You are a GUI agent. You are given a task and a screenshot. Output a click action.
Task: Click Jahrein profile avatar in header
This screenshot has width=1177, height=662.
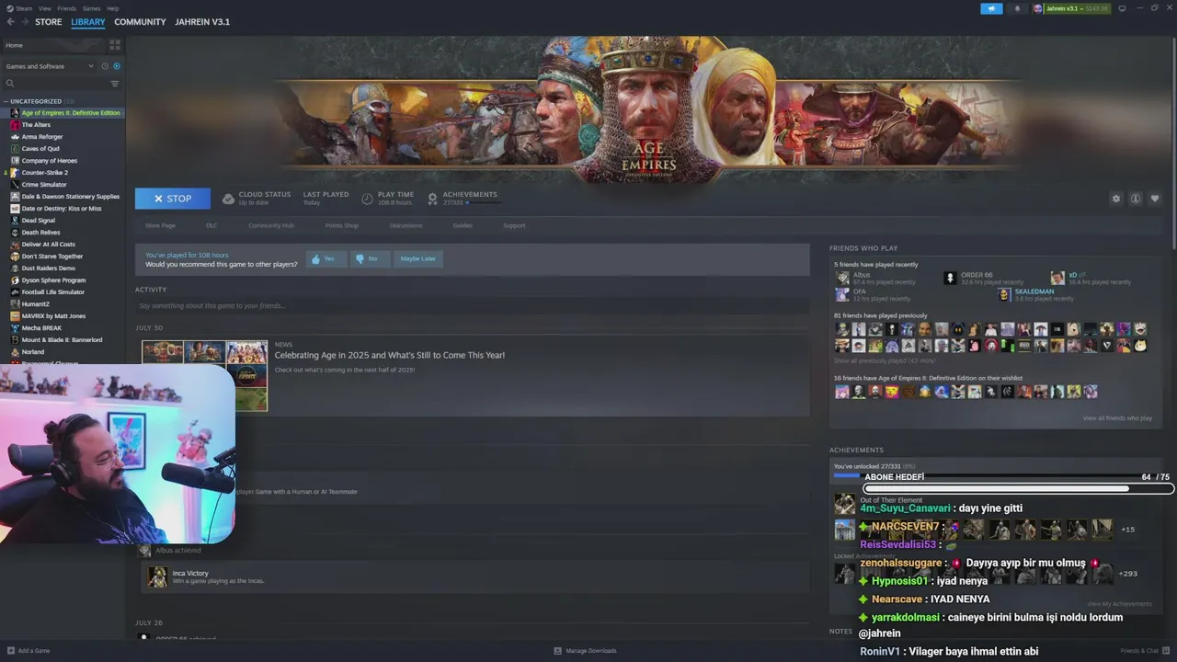click(x=1038, y=8)
